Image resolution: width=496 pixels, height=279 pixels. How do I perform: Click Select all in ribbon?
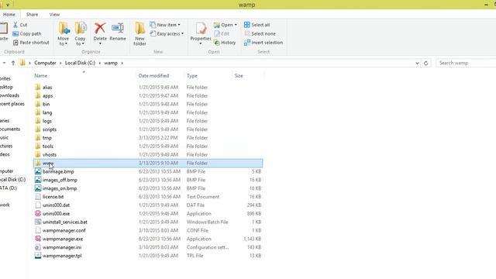(257, 25)
